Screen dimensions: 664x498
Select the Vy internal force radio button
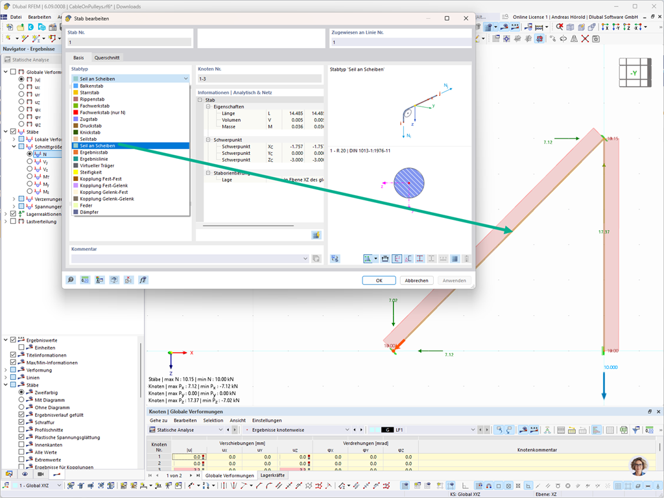[30, 161]
